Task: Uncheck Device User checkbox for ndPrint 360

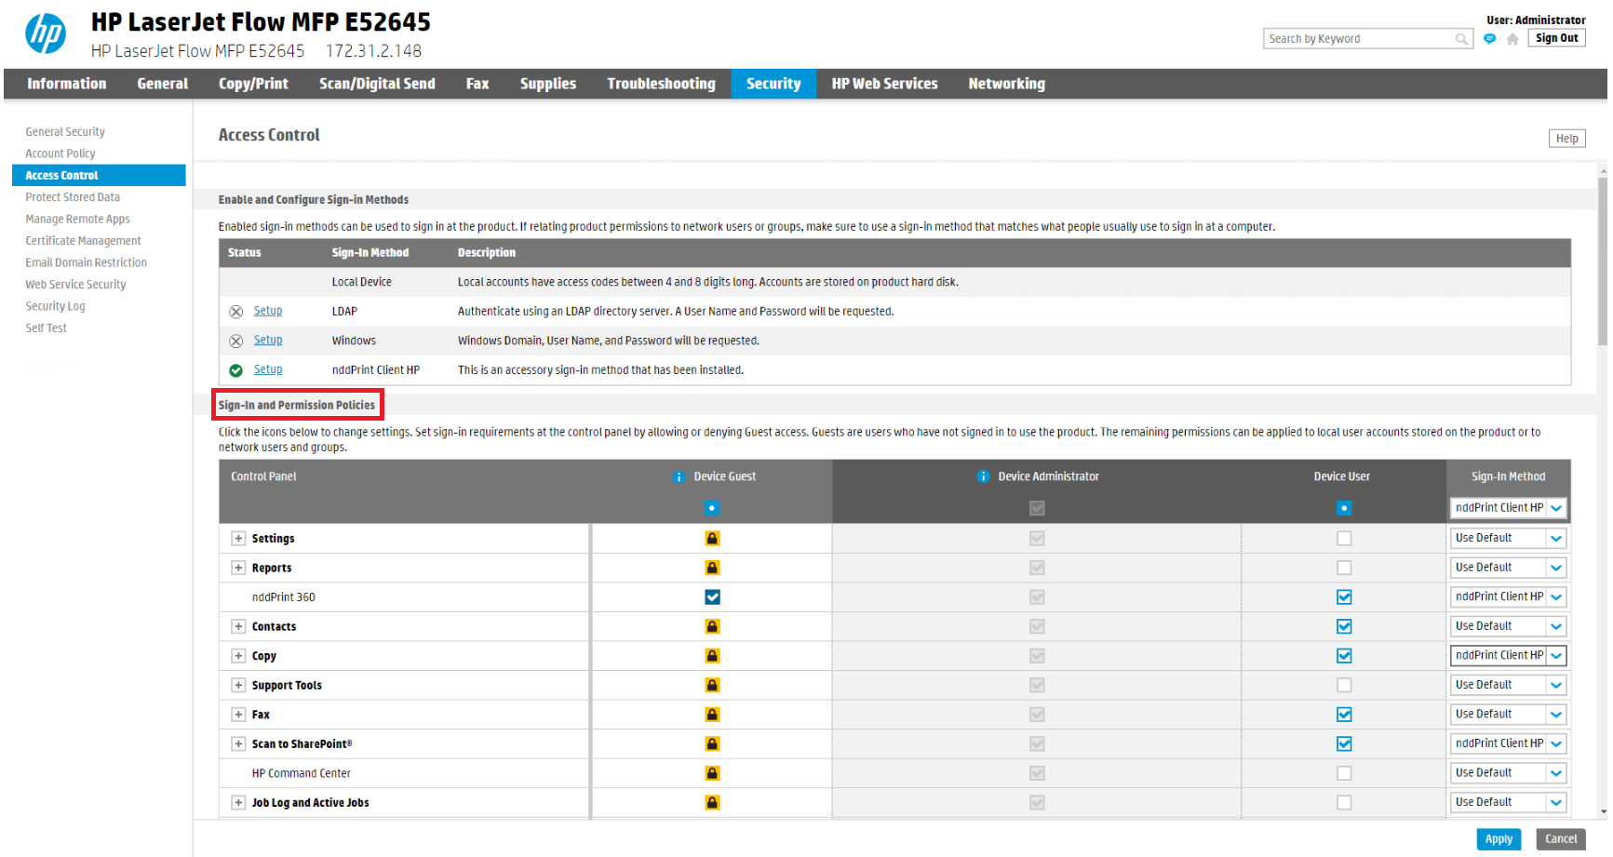Action: (1343, 597)
